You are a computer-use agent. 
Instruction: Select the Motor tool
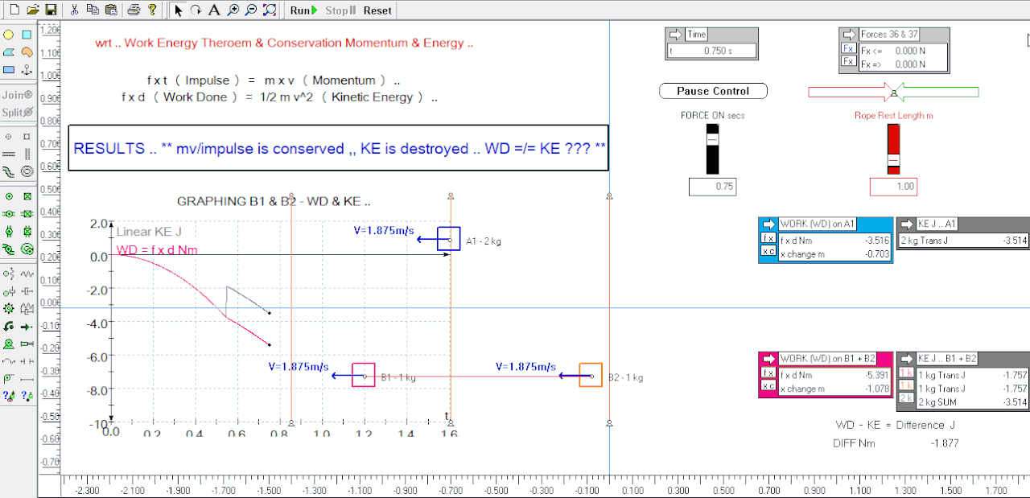10,344
